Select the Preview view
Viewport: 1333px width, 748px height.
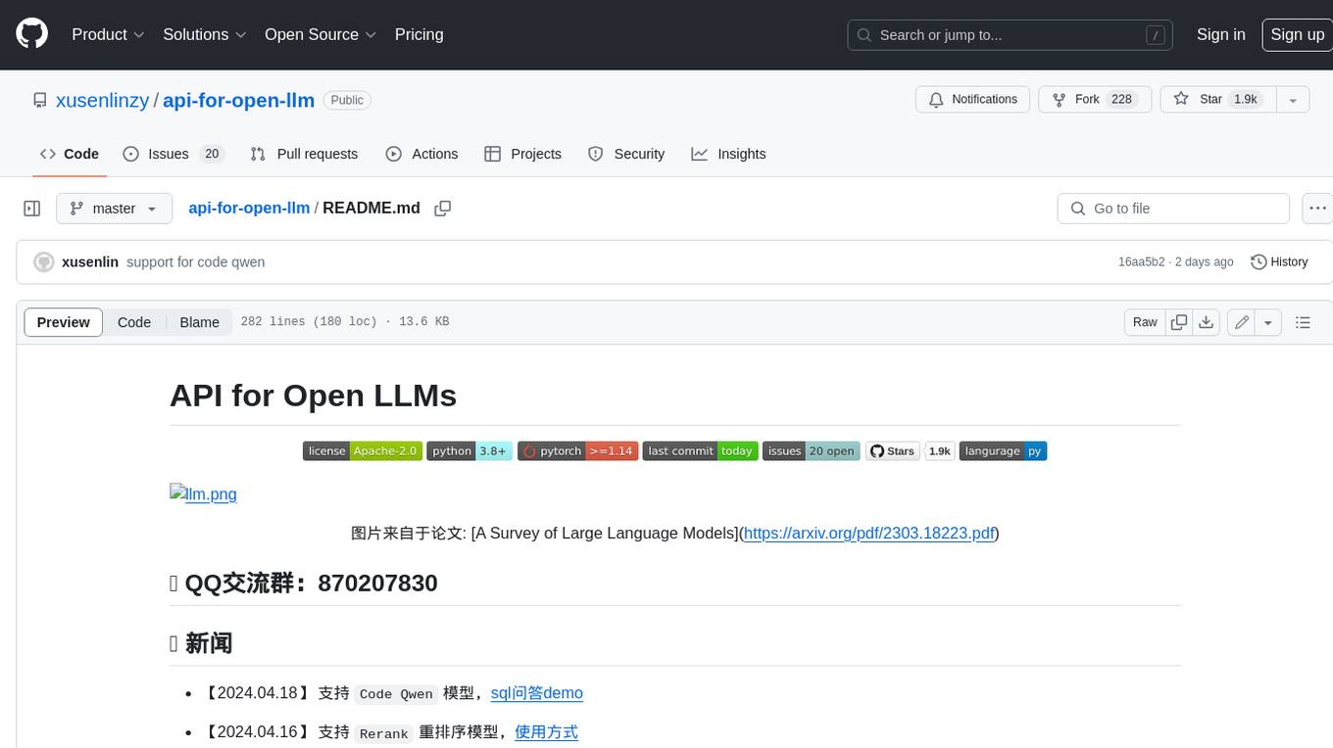point(64,322)
